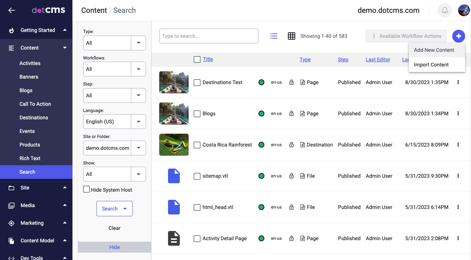Select Add New Content menu item
Viewport: 471px width, 260px height.
[434, 50]
